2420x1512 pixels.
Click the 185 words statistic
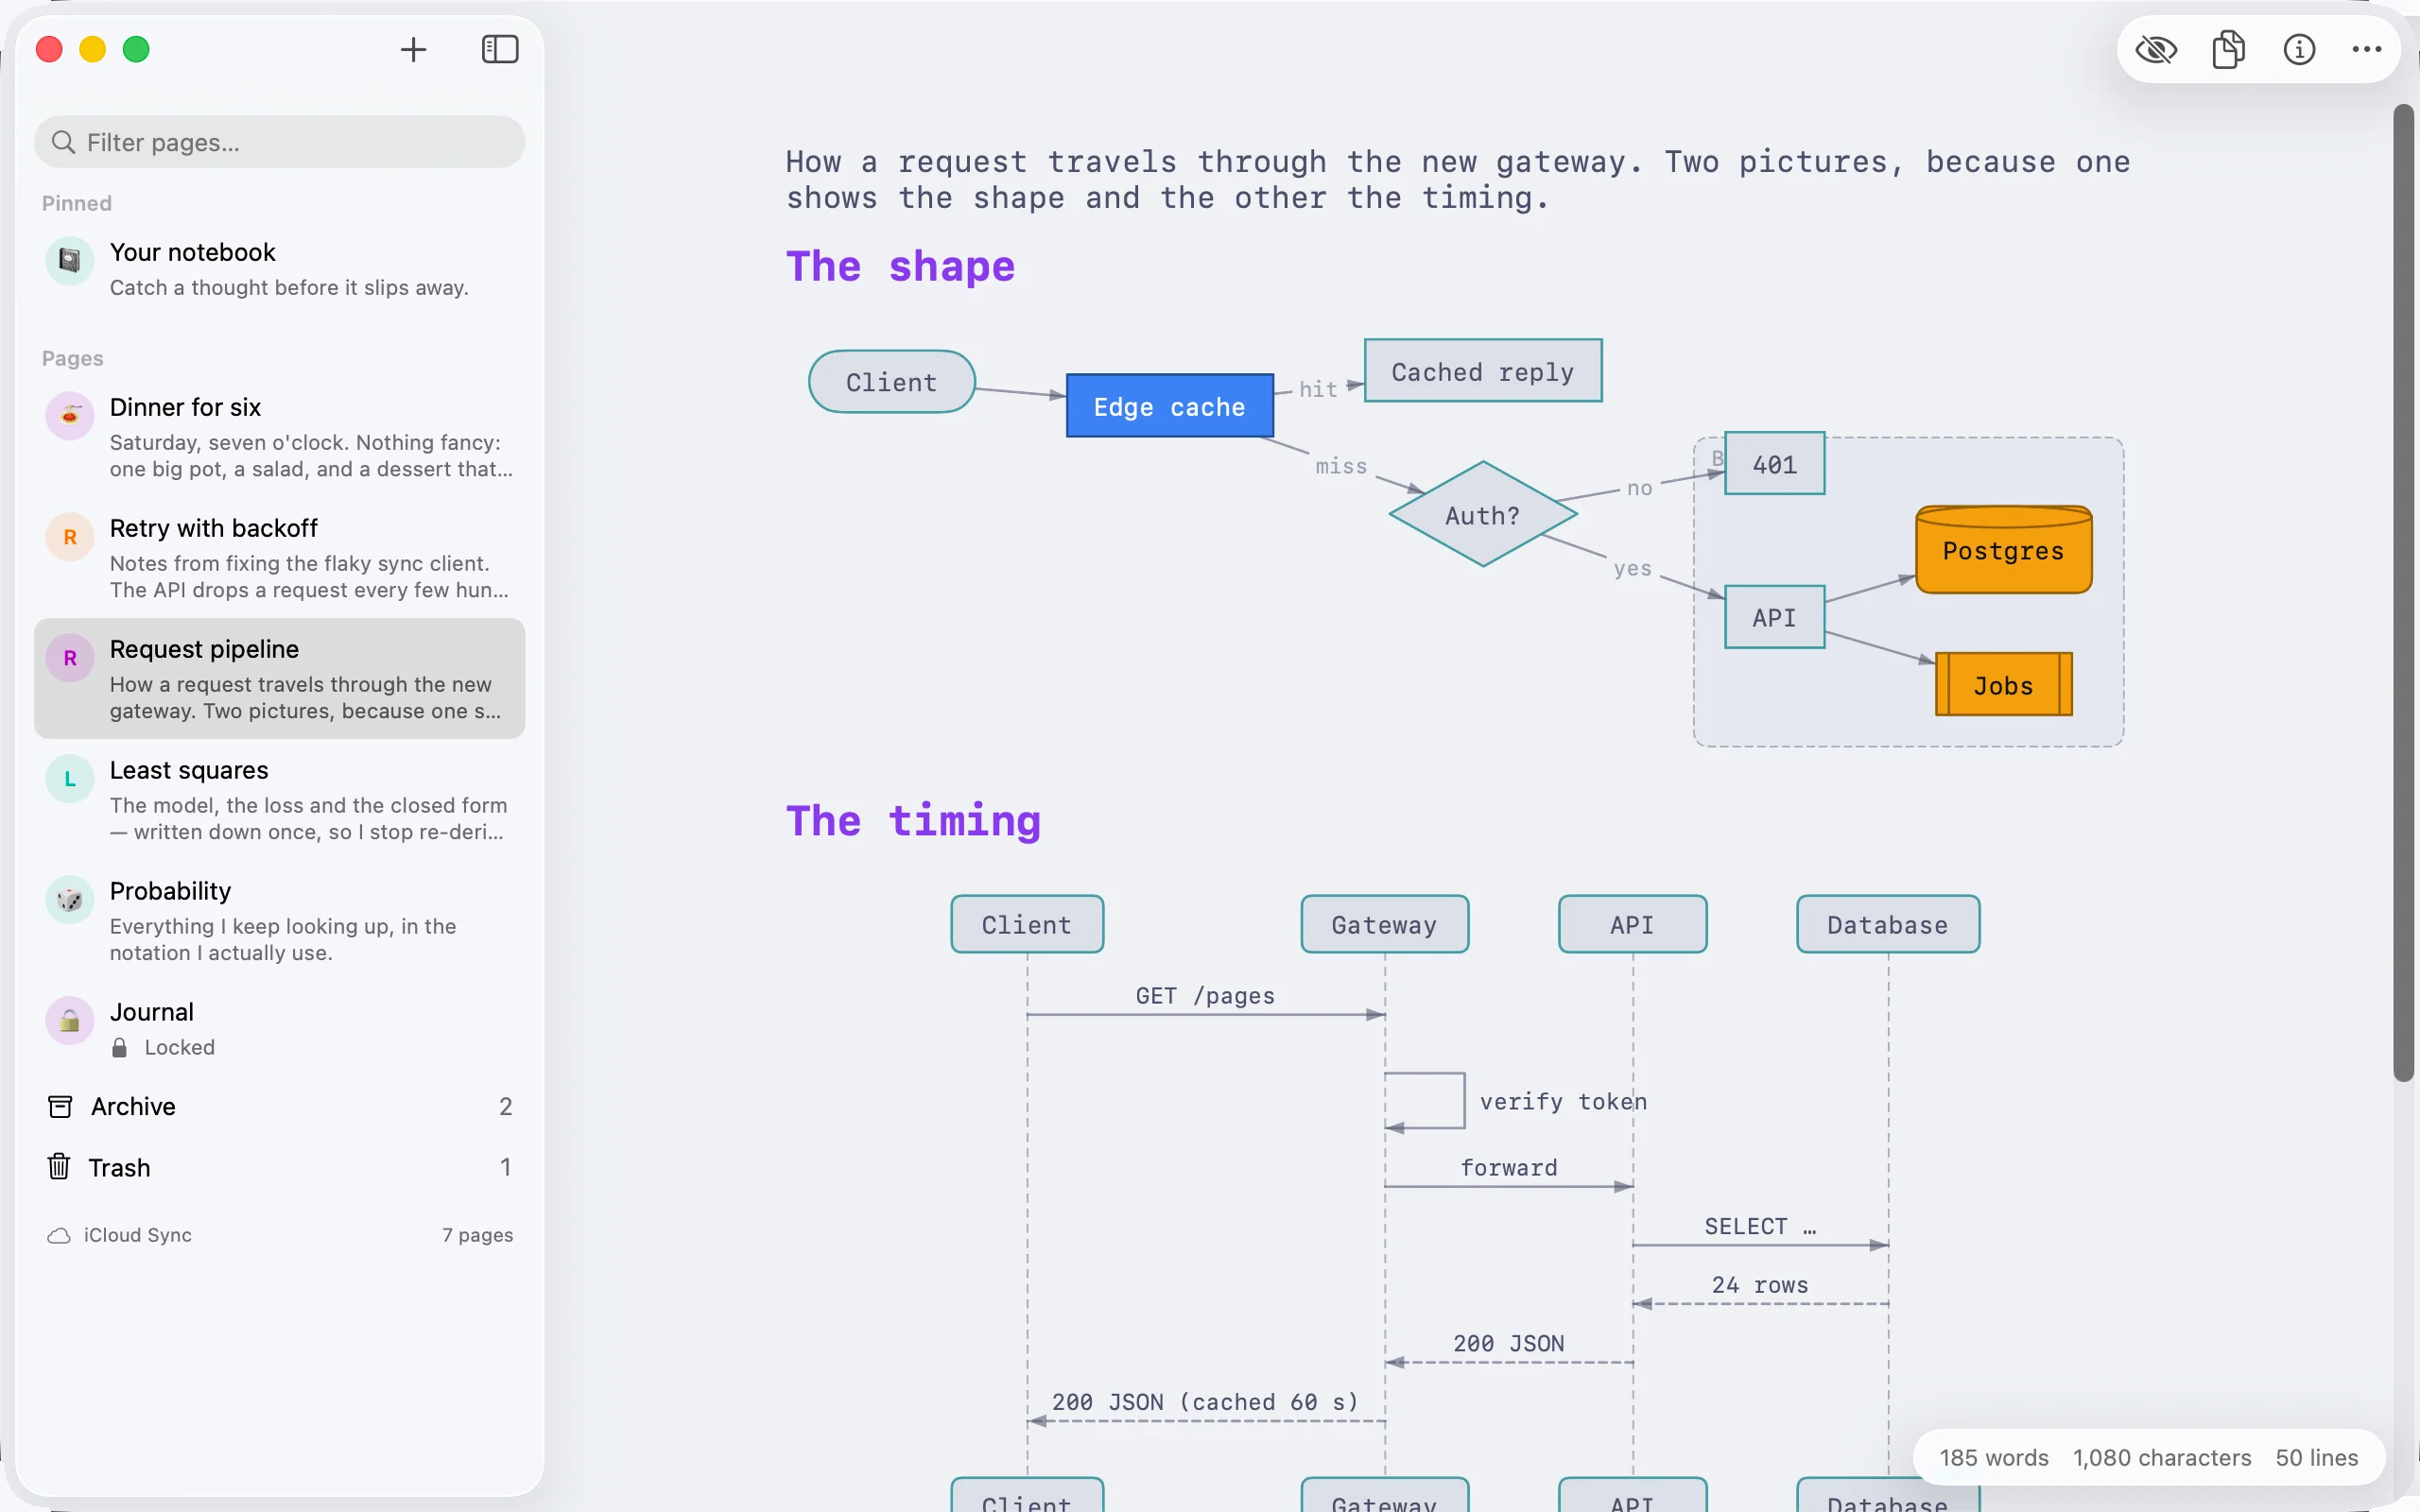[x=1994, y=1458]
